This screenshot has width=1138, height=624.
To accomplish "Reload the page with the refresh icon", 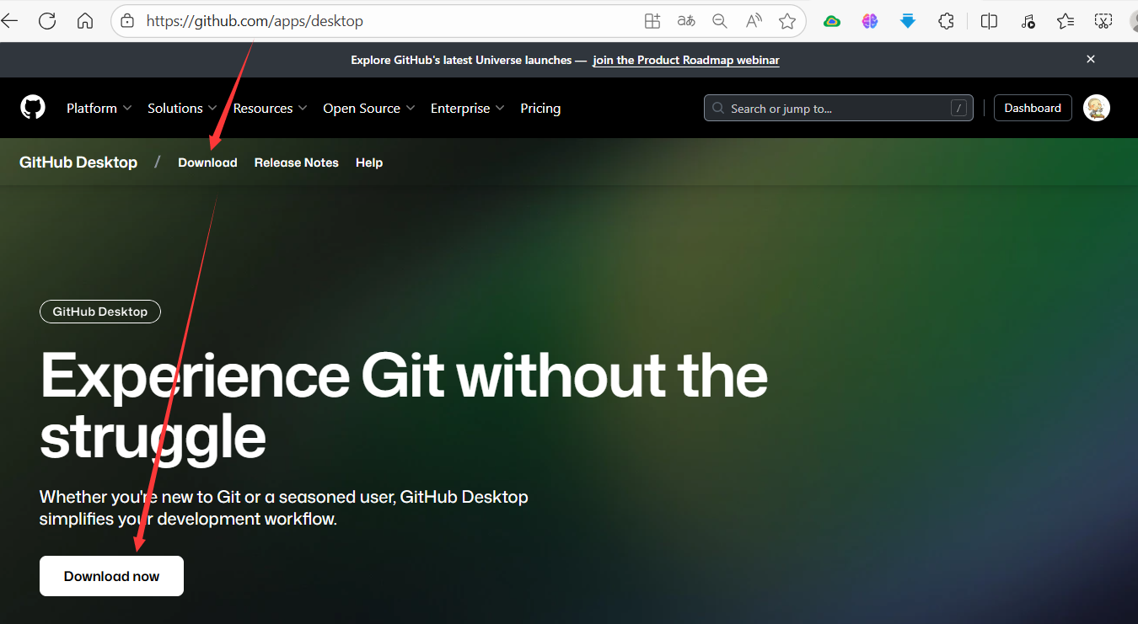I will pos(47,21).
